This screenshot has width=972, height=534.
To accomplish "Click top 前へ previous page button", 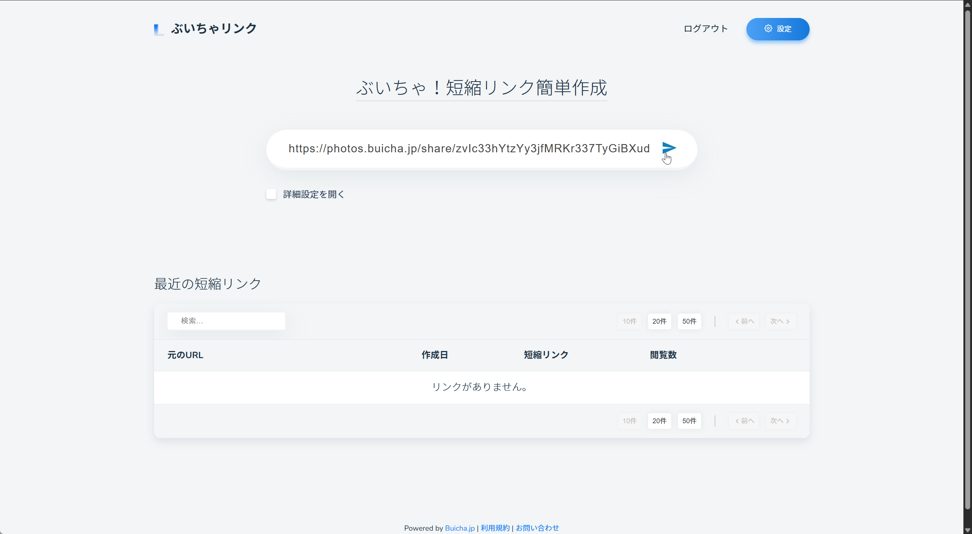I will point(744,321).
